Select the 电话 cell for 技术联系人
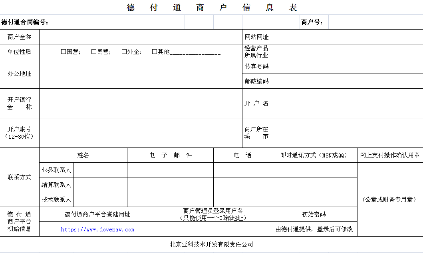 pos(242,199)
